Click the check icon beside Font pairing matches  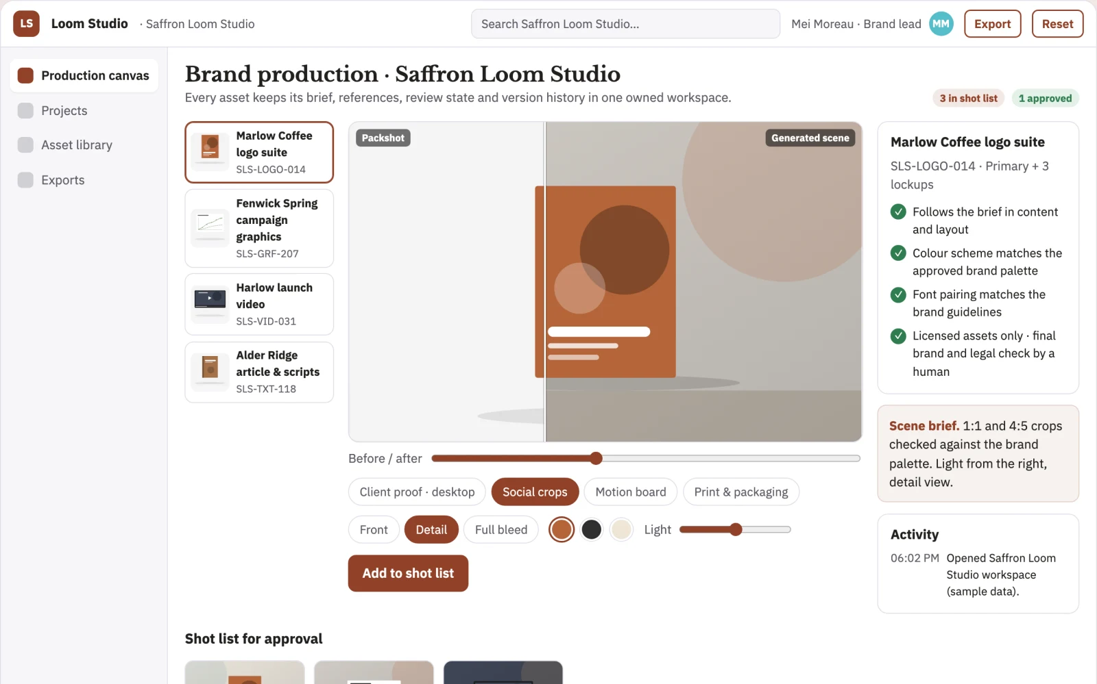click(x=898, y=294)
